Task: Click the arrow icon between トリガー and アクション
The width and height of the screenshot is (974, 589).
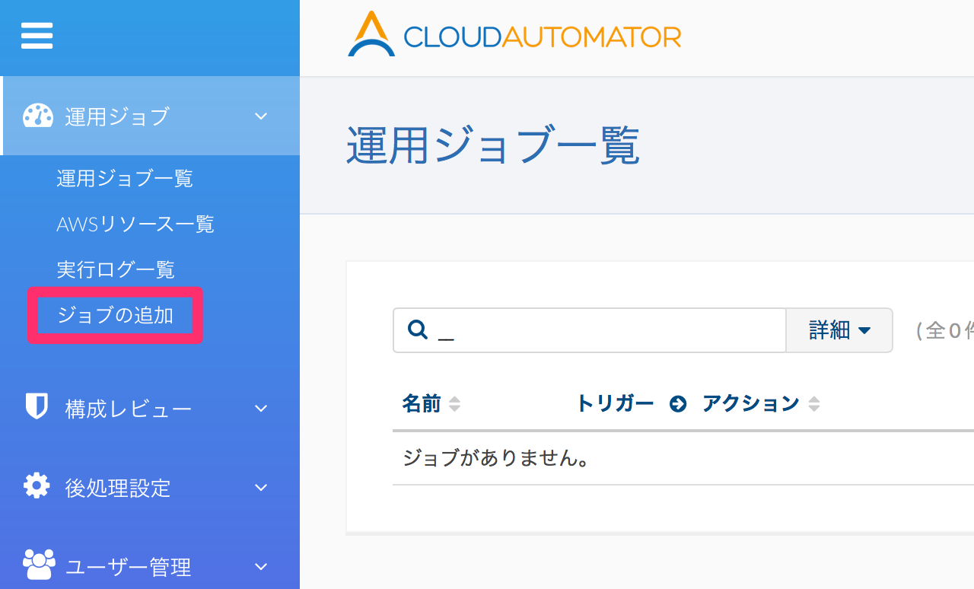Action: [x=678, y=404]
